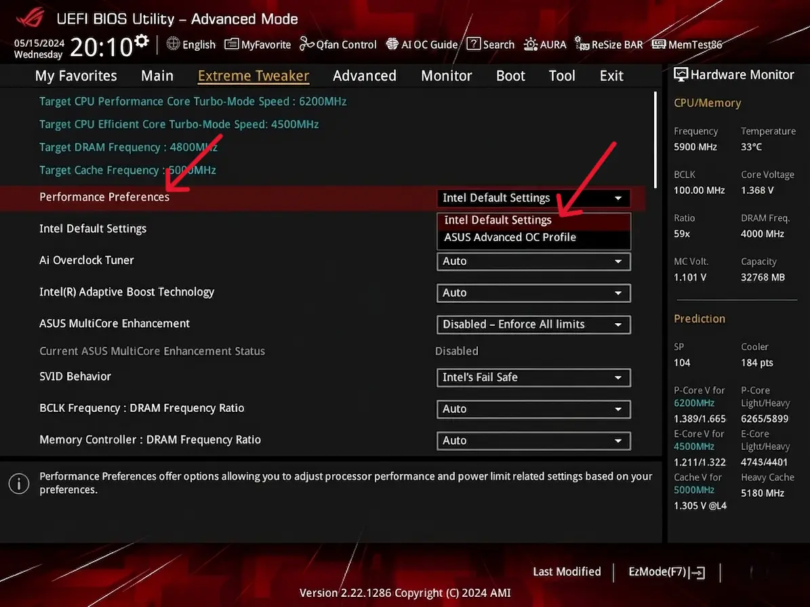Image resolution: width=810 pixels, height=607 pixels.
Task: Click the Ai Overclock Tuner label
Action: (x=87, y=260)
